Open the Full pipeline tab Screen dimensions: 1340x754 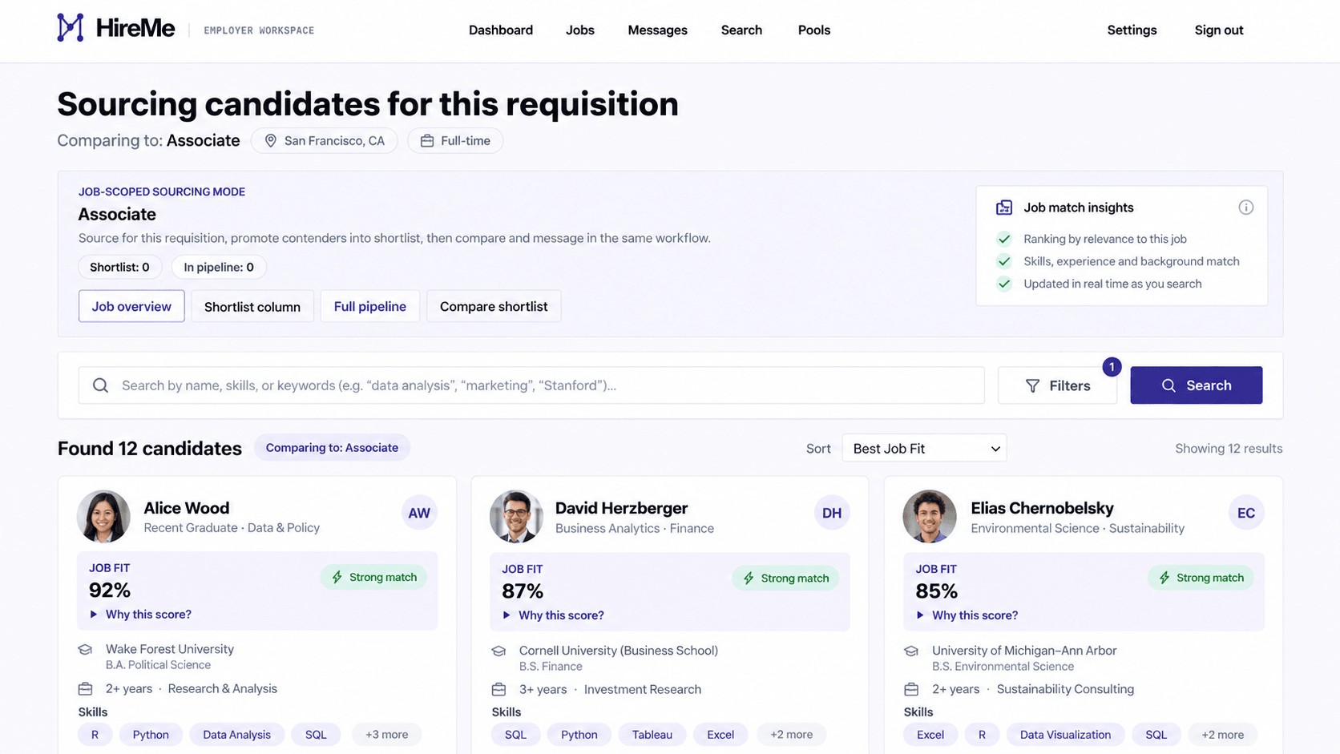(x=370, y=306)
